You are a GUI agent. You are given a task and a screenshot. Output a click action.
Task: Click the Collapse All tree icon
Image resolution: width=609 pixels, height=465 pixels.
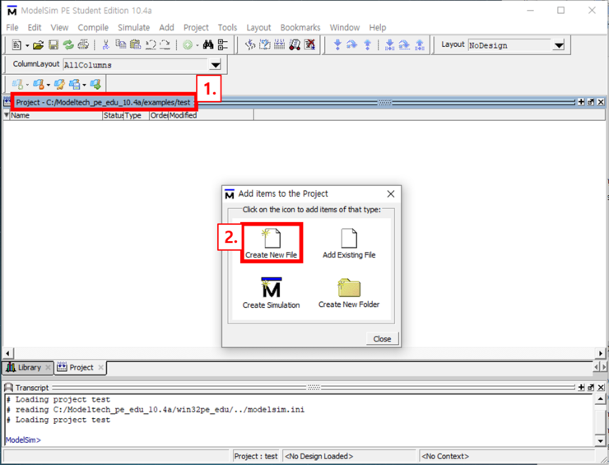tap(223, 45)
